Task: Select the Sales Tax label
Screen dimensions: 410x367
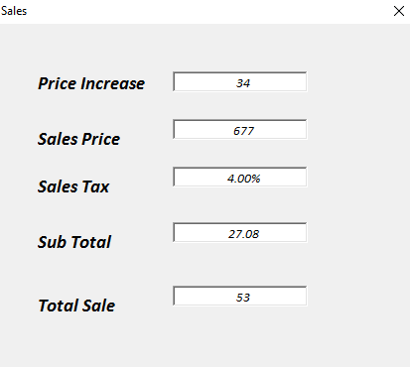Action: tap(73, 186)
